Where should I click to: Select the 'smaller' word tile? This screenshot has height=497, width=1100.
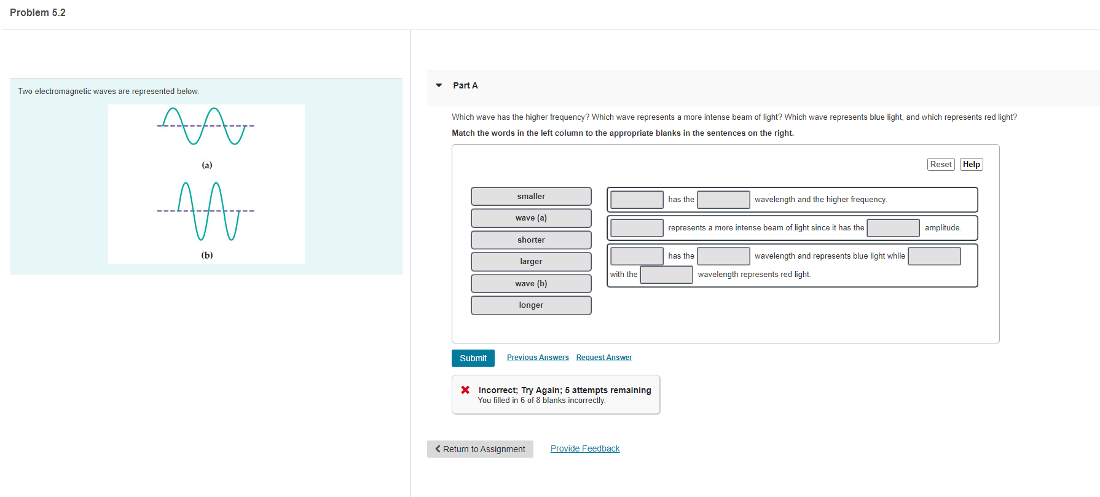point(531,197)
